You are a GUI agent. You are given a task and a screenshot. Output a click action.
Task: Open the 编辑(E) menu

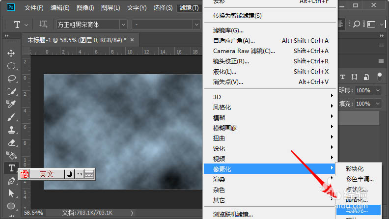[60, 8]
